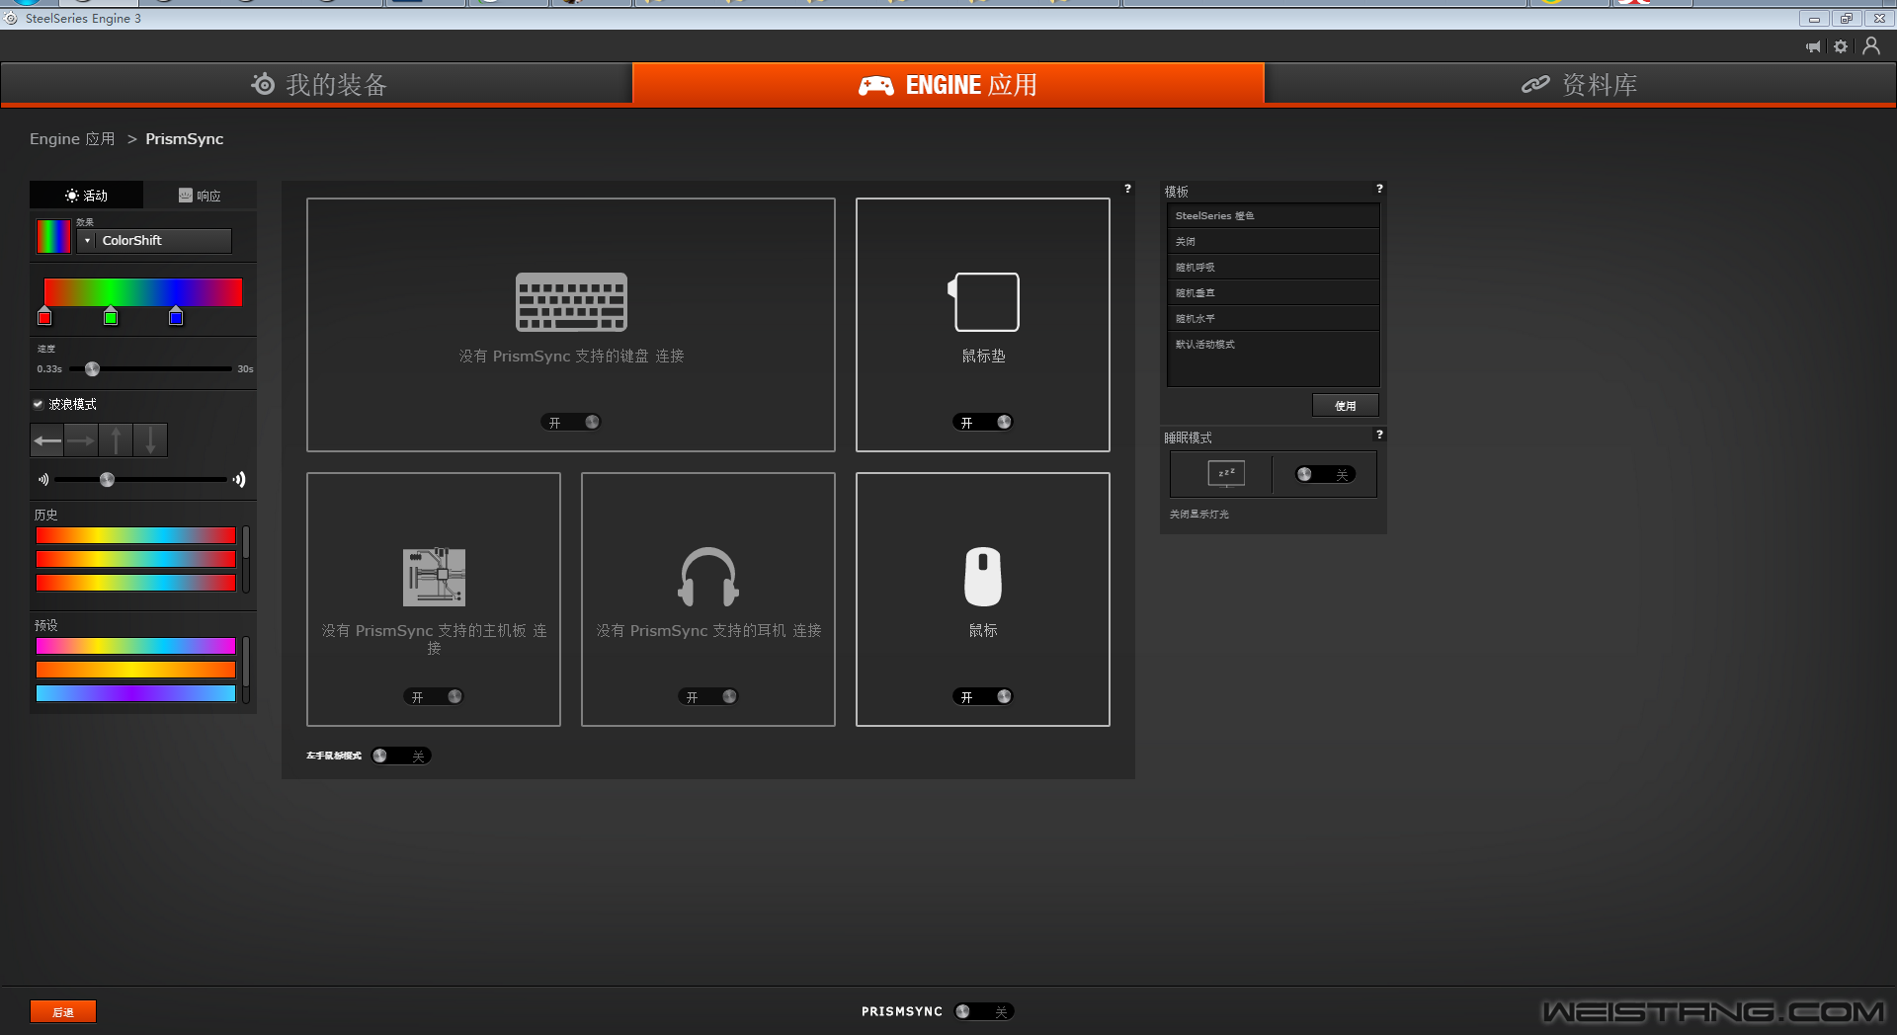This screenshot has width=1897, height=1035.
Task: Toggle the sleep mode (睡眠模式) switch
Action: point(1324,475)
